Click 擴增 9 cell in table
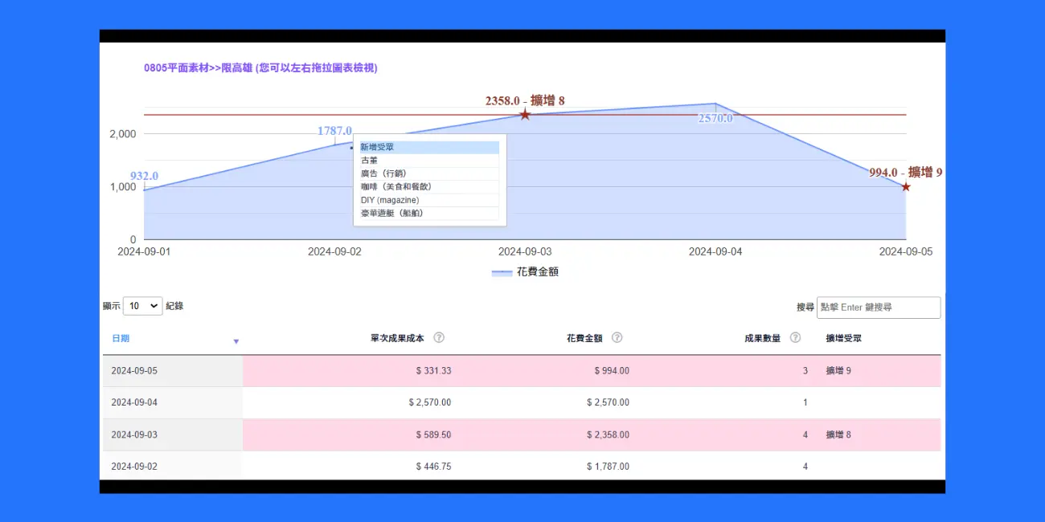The height and width of the screenshot is (522, 1045). 838,371
